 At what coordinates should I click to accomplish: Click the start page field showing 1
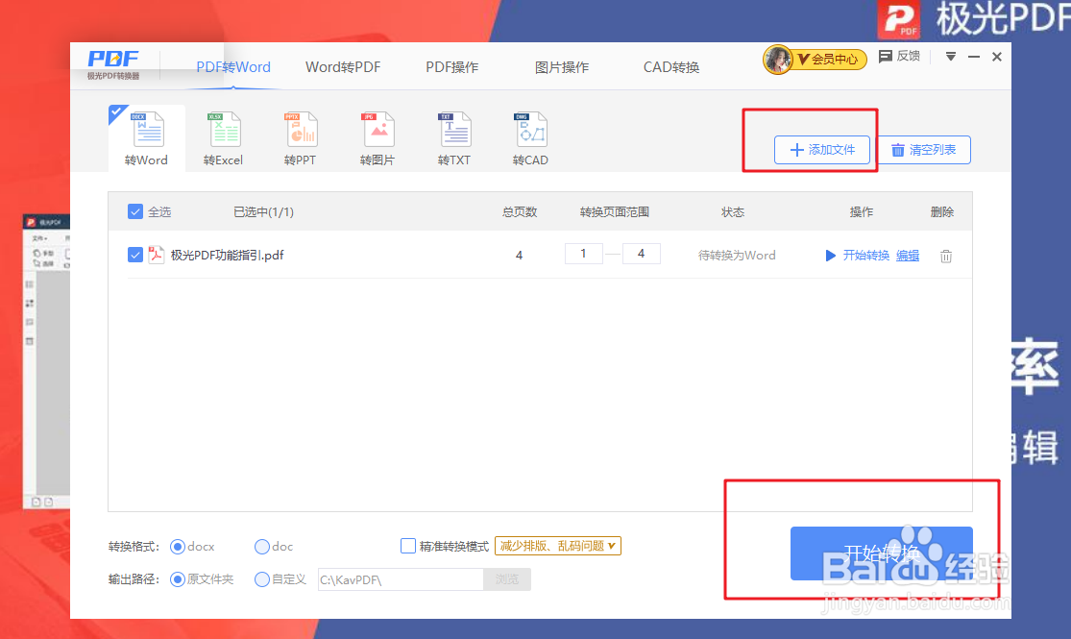[x=583, y=254]
